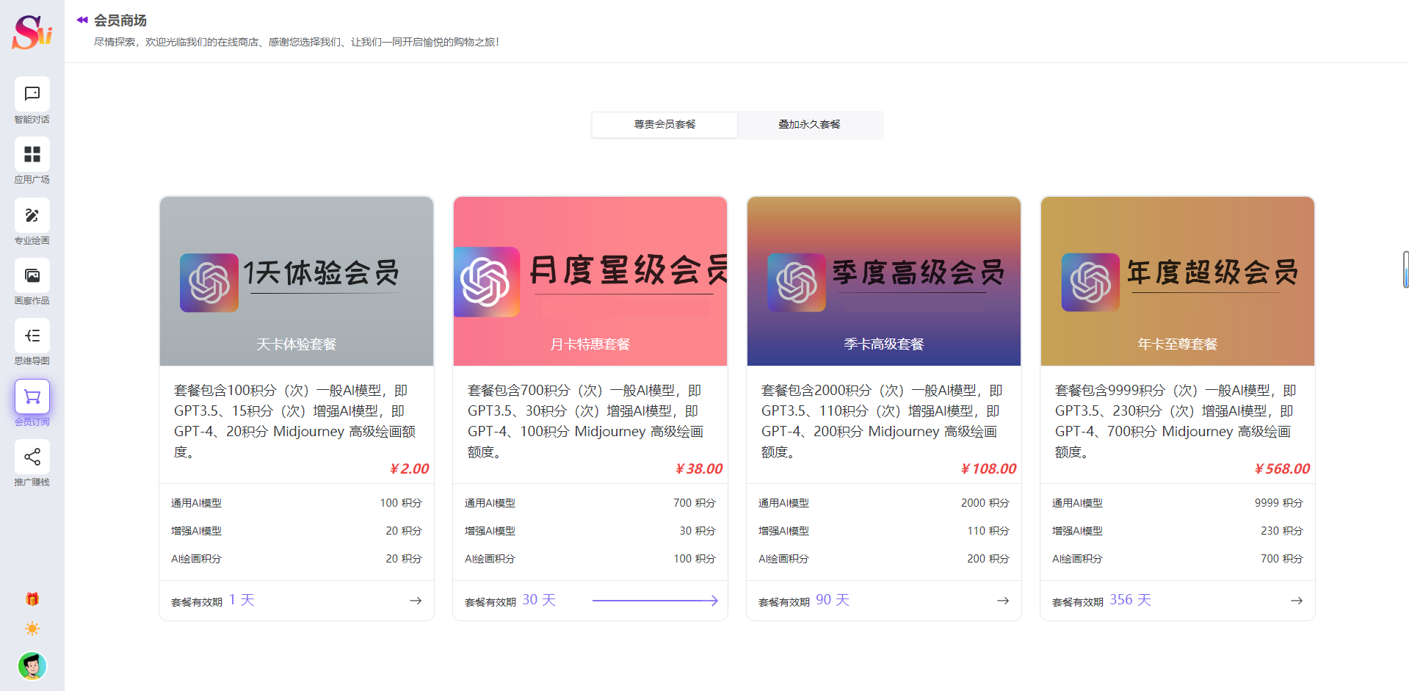Click the 会员商场 page title

[120, 21]
